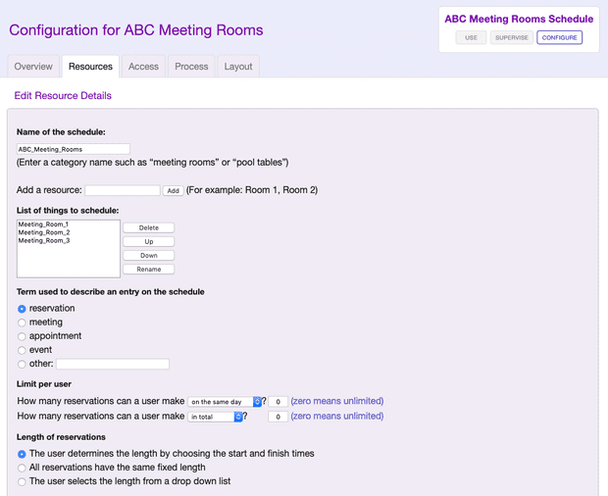608x496 pixels.
Task: Open the 'in total' dropdown
Action: 215,417
